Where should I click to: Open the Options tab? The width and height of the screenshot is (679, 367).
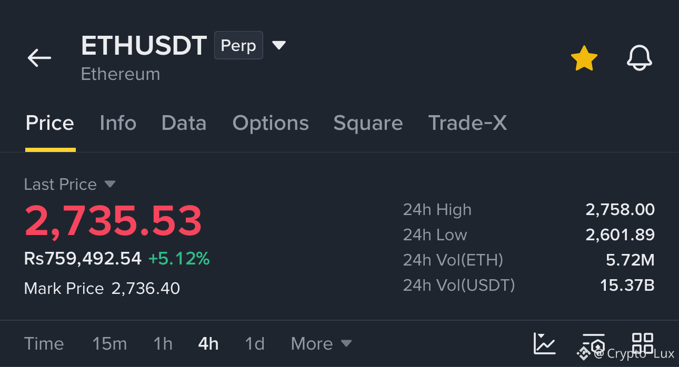[x=271, y=124]
